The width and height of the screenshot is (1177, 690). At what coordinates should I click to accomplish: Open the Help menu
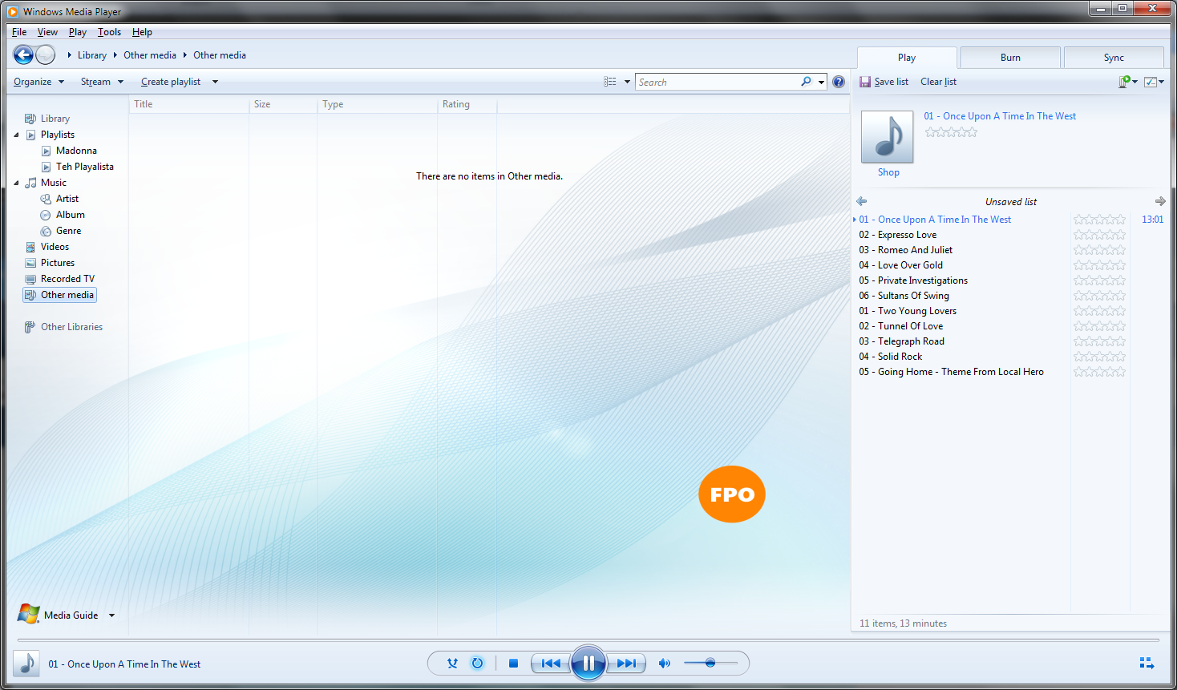coord(142,32)
